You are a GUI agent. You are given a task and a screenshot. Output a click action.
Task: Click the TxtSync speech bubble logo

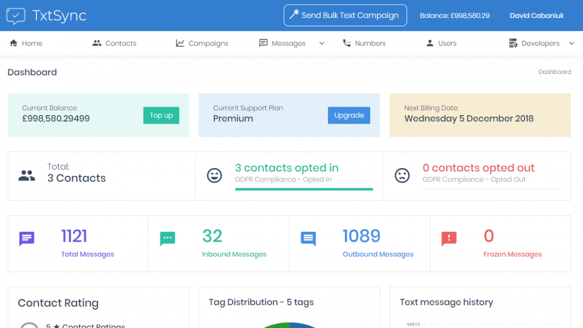click(x=15, y=15)
